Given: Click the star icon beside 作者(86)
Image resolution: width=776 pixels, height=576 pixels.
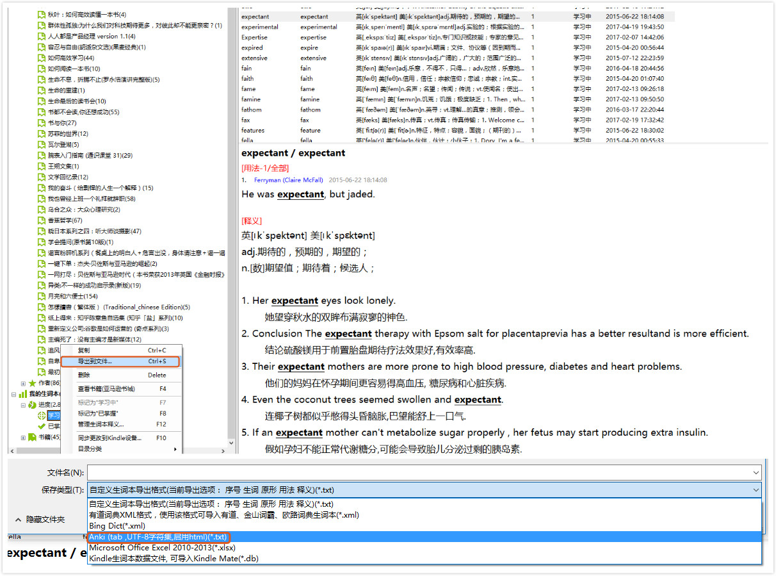Looking at the screenshot, I should point(33,383).
